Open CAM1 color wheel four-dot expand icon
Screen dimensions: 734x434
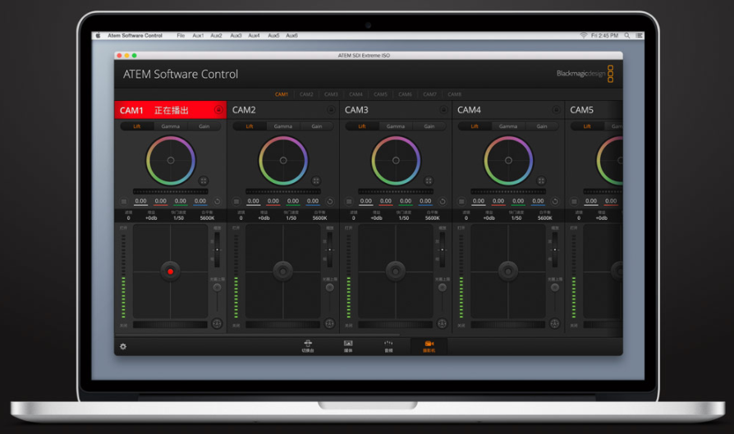click(203, 180)
